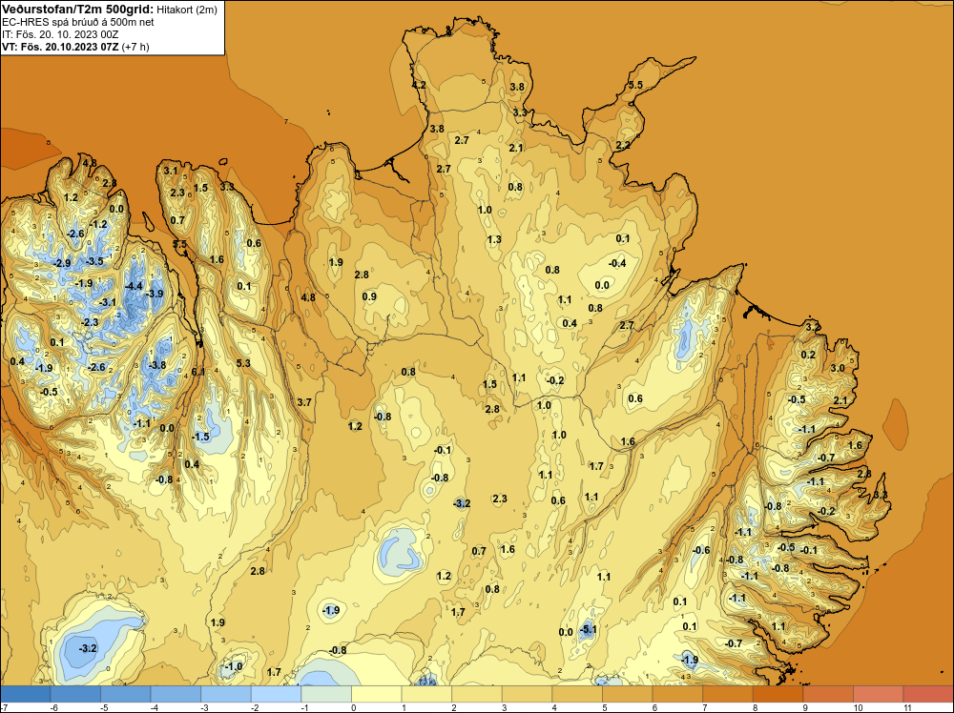Click legend scale label '9'

807,708
